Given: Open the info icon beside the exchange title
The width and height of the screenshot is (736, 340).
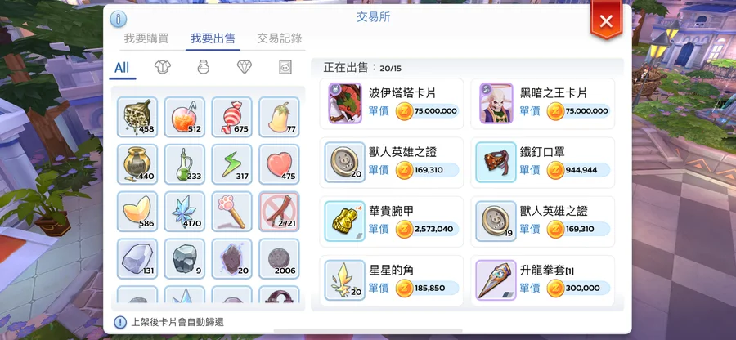Looking at the screenshot, I should coord(119,19).
